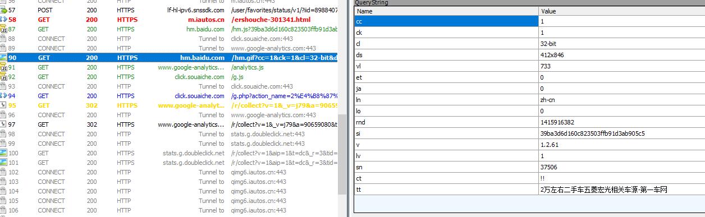Click the value zh-cn
705x217 pixels.
click(548, 100)
